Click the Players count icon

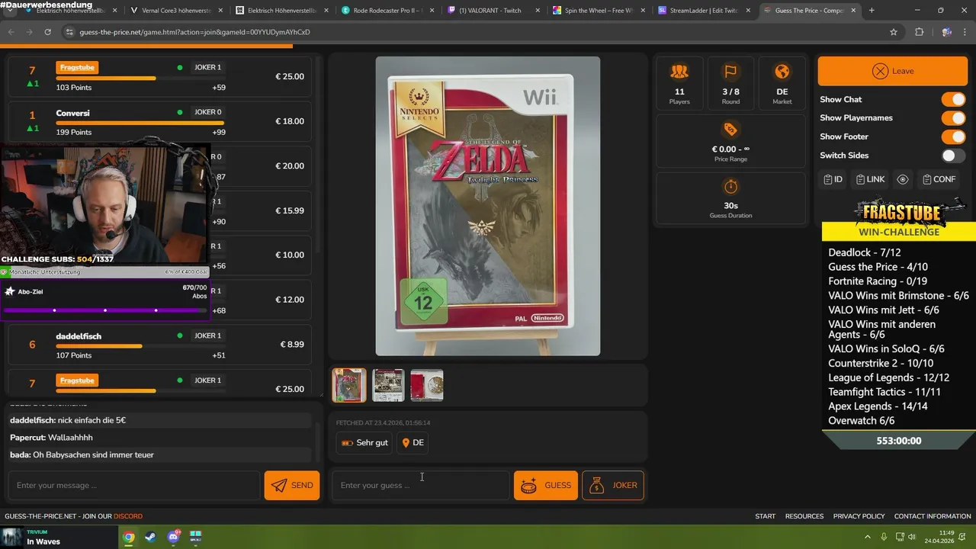tap(679, 72)
